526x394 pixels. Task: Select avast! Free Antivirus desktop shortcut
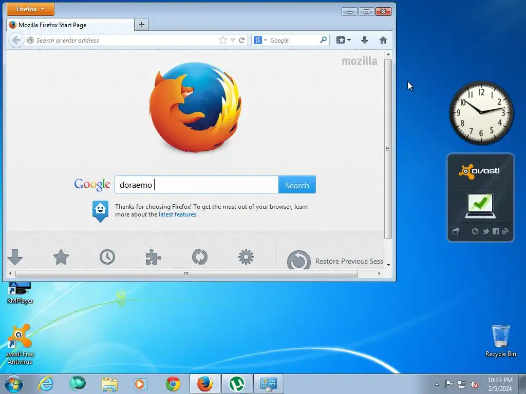[x=20, y=344]
